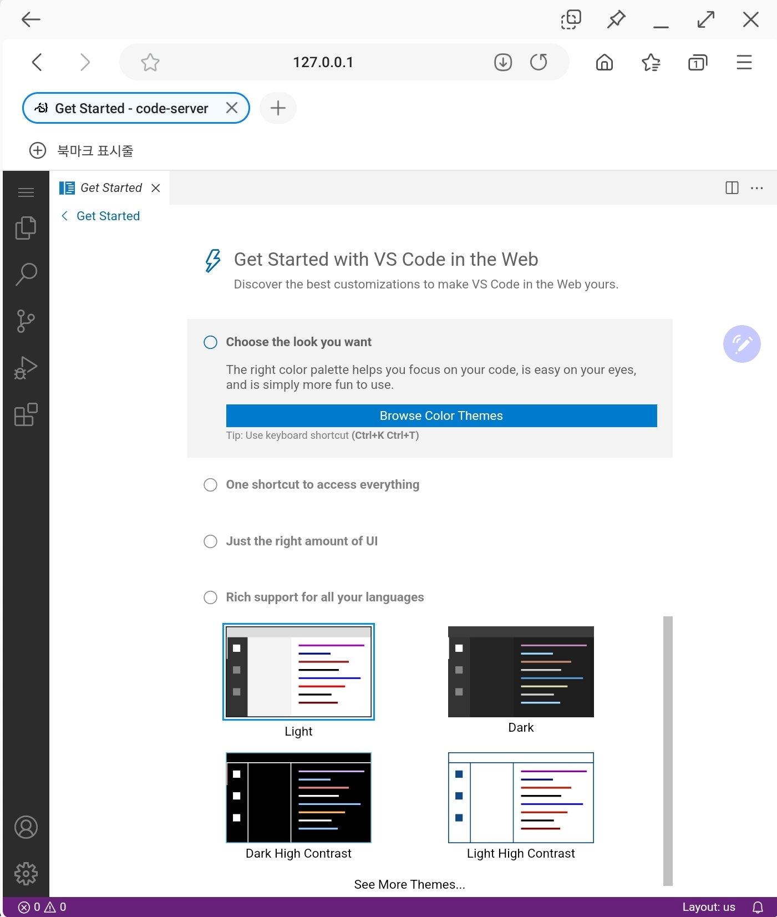Click the download icon in address bar
The image size is (777, 917).
(503, 62)
